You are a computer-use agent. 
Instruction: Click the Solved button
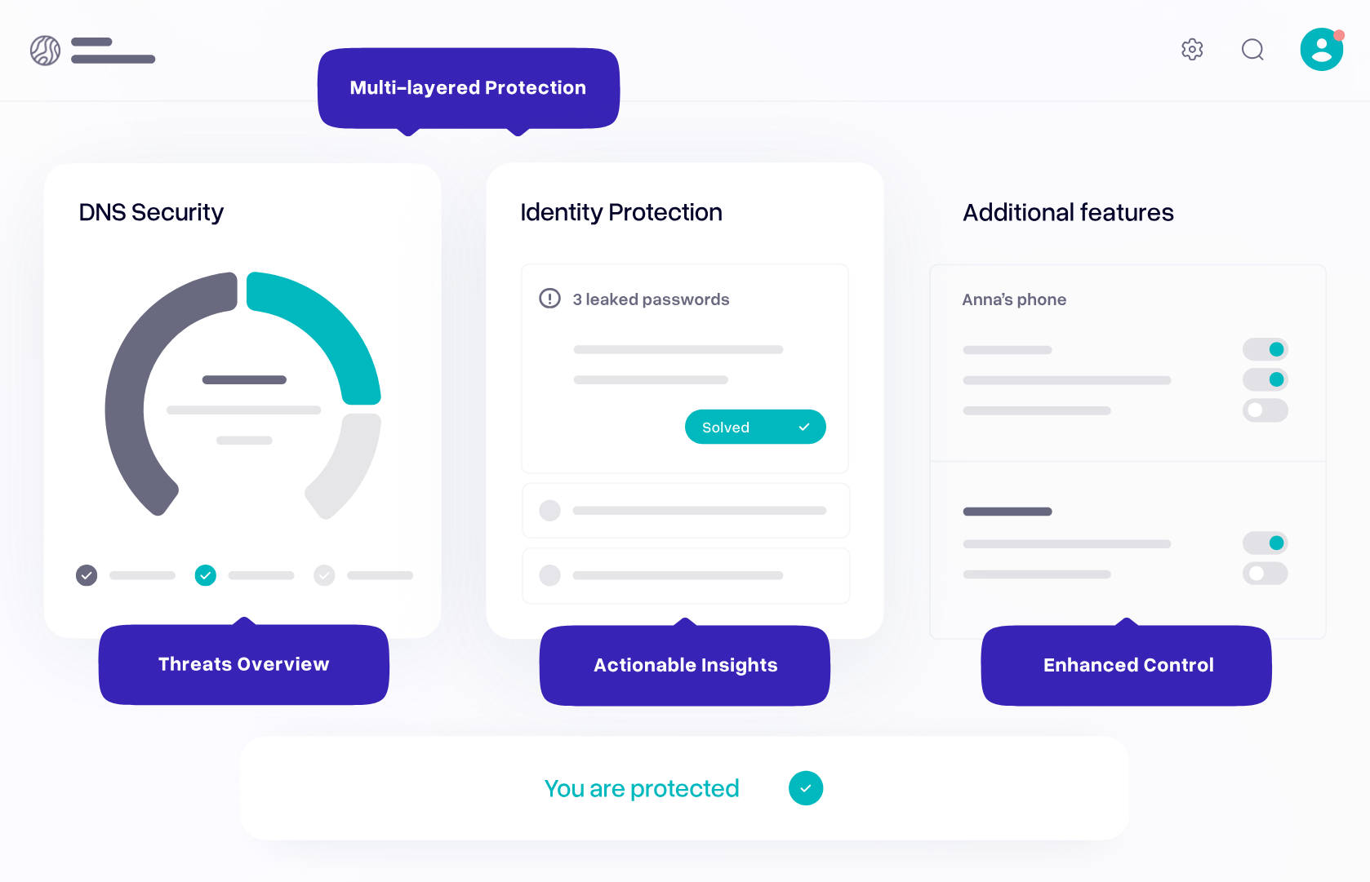pyautogui.click(x=755, y=427)
